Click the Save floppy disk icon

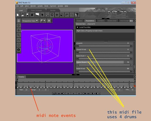point(27,15)
